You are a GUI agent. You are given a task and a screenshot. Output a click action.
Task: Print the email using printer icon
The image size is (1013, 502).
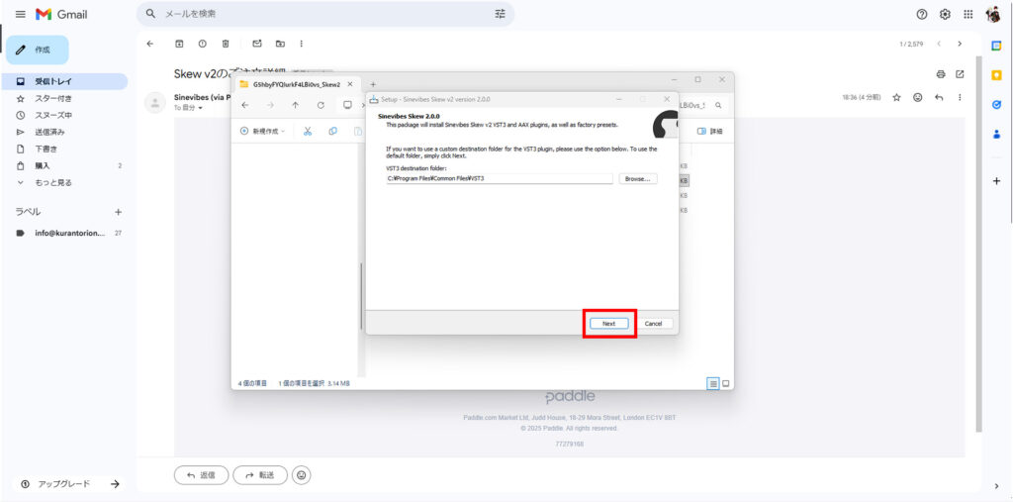[x=940, y=74]
